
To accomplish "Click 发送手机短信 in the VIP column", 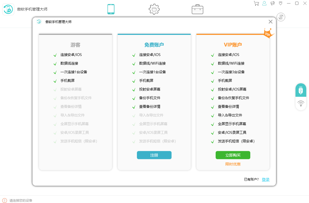I will [236, 141].
